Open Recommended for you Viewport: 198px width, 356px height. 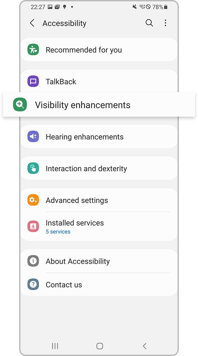[x=84, y=50]
